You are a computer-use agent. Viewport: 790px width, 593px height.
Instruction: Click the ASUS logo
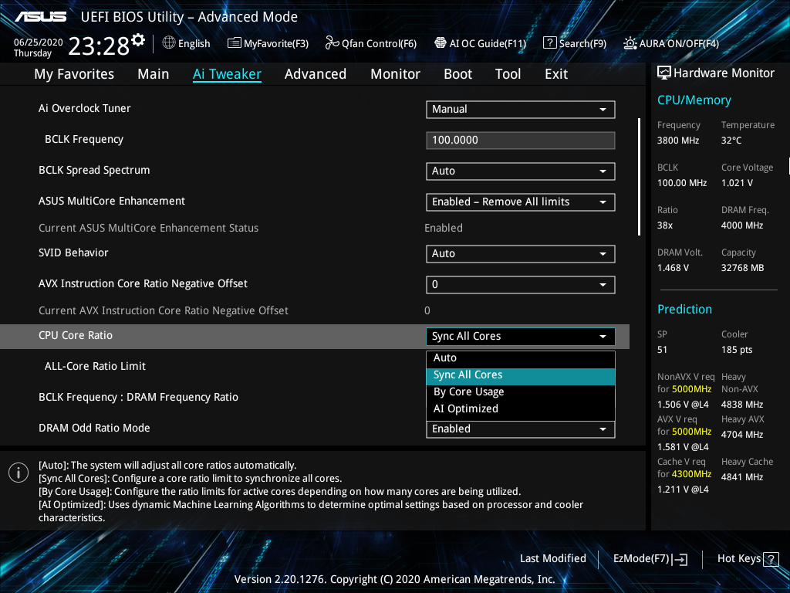click(40, 17)
